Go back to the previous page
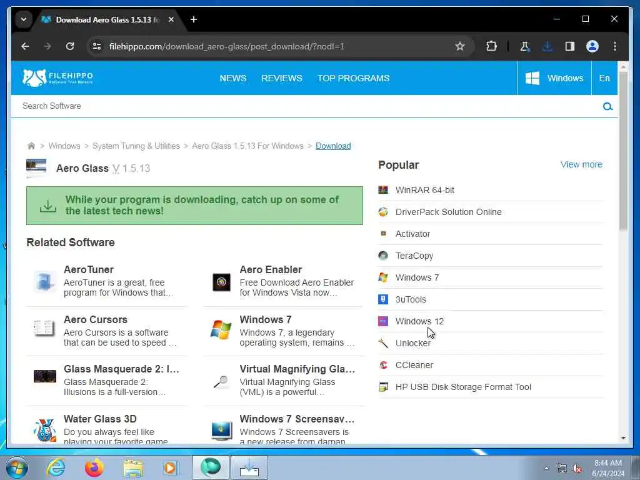640x480 pixels. point(25,46)
